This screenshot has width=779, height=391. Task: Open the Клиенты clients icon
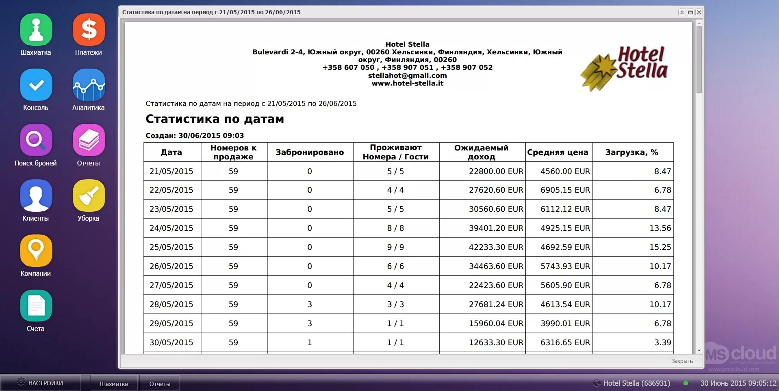tap(36, 196)
